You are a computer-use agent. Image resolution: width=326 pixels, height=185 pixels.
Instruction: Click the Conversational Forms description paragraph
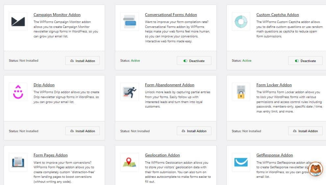pyautogui.click(x=177, y=31)
